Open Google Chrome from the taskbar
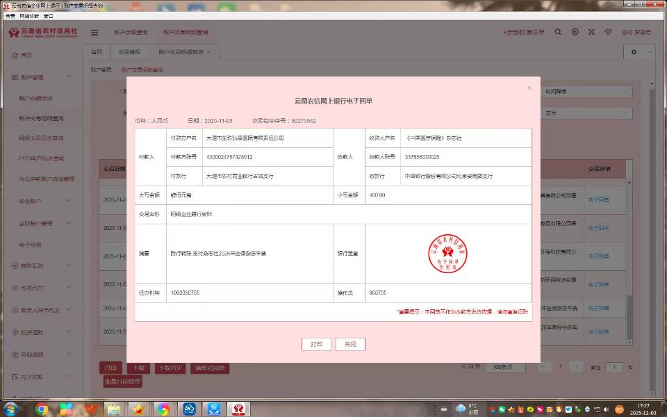Image resolution: width=667 pixels, height=417 pixels. click(x=41, y=409)
